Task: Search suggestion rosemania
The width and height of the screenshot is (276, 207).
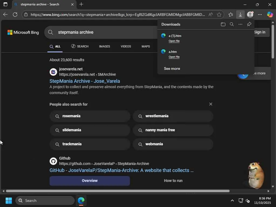Action: (90, 116)
